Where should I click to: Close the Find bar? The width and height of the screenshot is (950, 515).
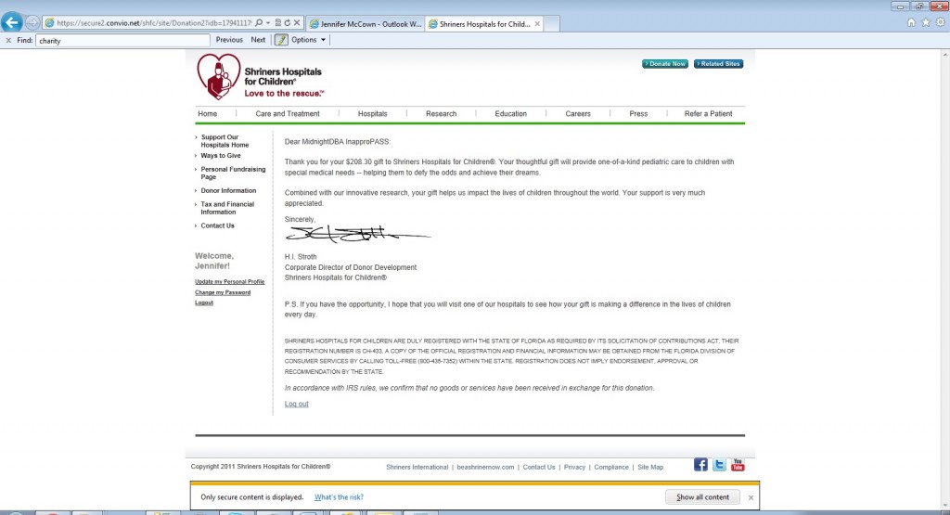8,40
